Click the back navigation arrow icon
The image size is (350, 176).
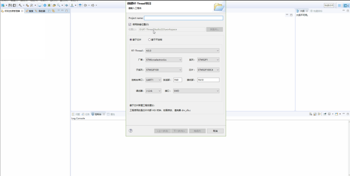[86, 5]
